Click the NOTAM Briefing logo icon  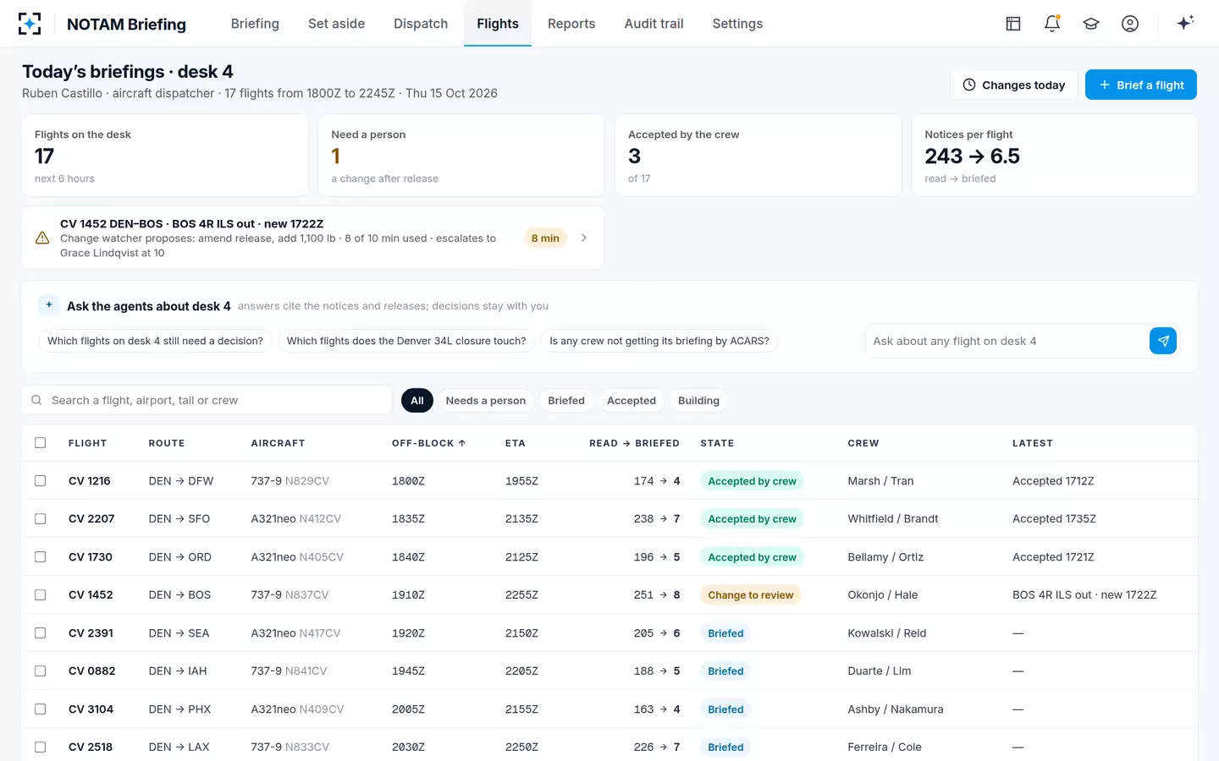tap(30, 24)
